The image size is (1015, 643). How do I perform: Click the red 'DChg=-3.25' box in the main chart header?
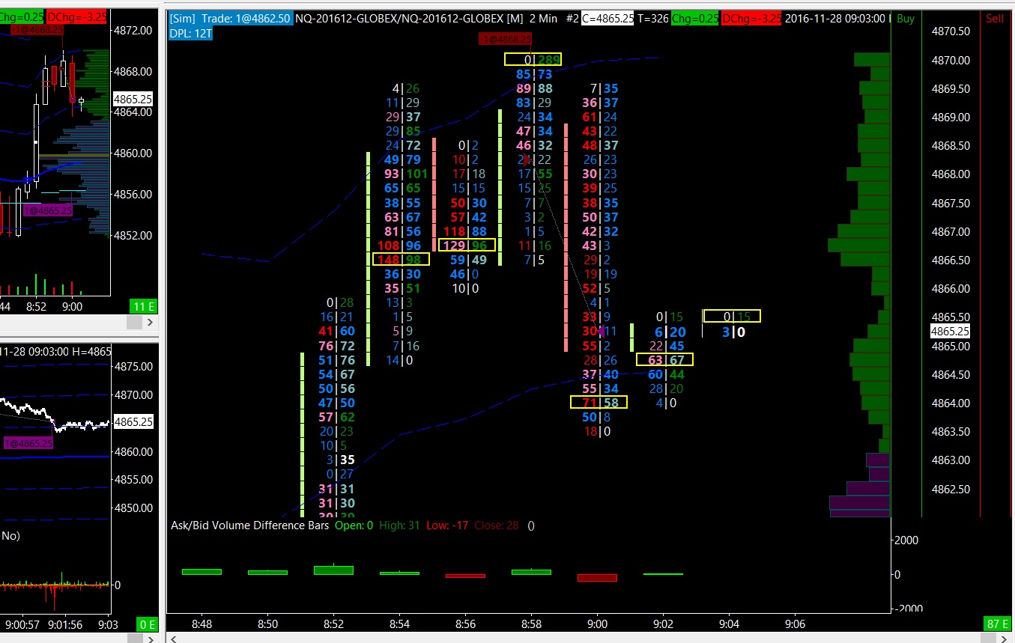tap(750, 19)
